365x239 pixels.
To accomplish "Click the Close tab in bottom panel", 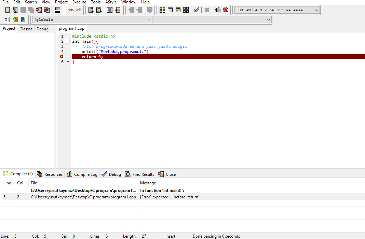I will (167, 174).
